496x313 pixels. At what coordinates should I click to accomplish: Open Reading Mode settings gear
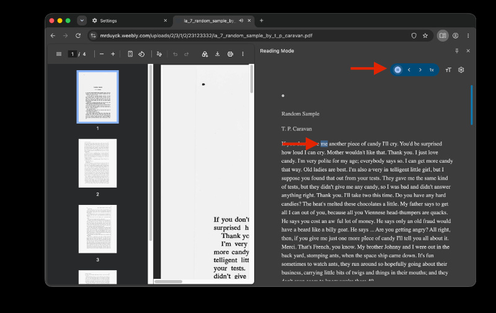click(x=461, y=70)
